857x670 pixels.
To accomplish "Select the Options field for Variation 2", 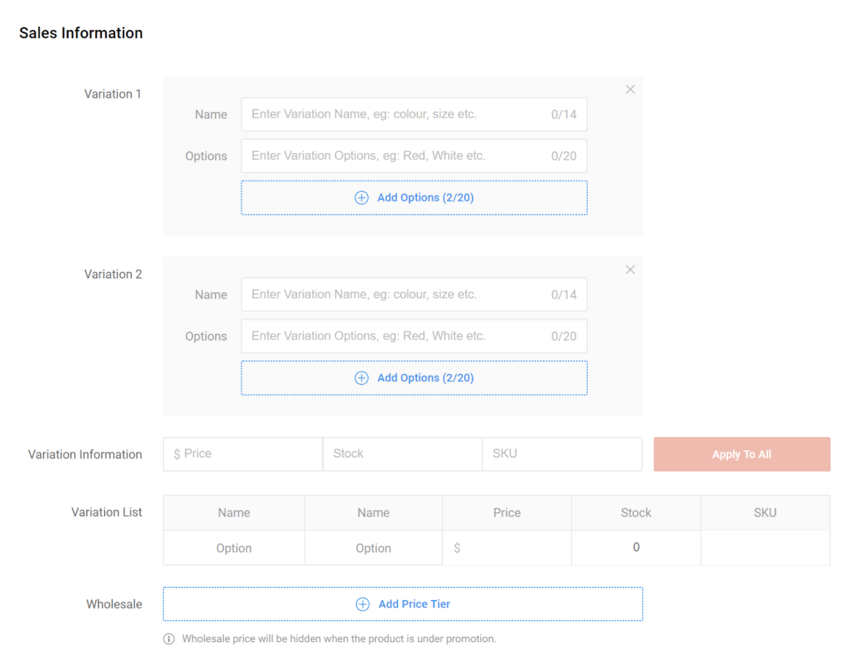I will (x=414, y=336).
